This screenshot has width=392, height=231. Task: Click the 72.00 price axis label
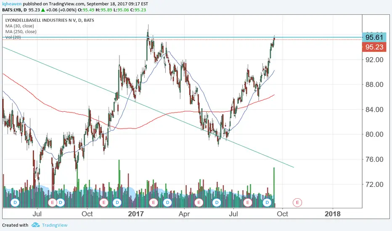tap(374, 184)
